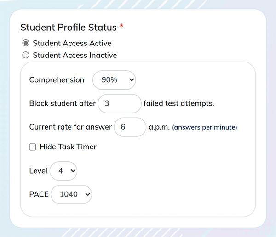Click the Comprehension dropdown chevron arrow

coord(132,80)
